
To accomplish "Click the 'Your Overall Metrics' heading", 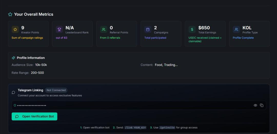I will pos(34,14).
